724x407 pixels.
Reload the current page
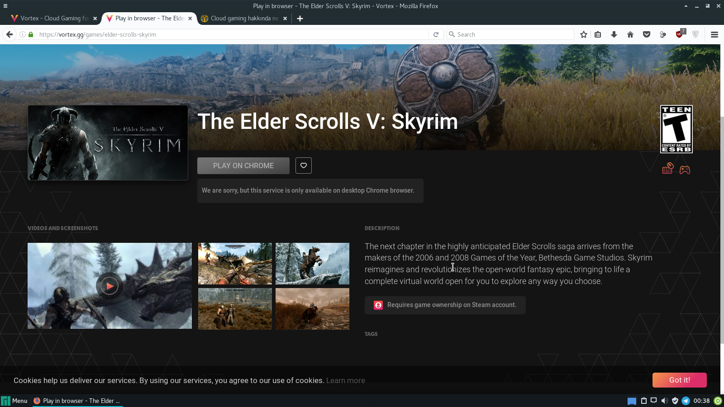click(436, 34)
